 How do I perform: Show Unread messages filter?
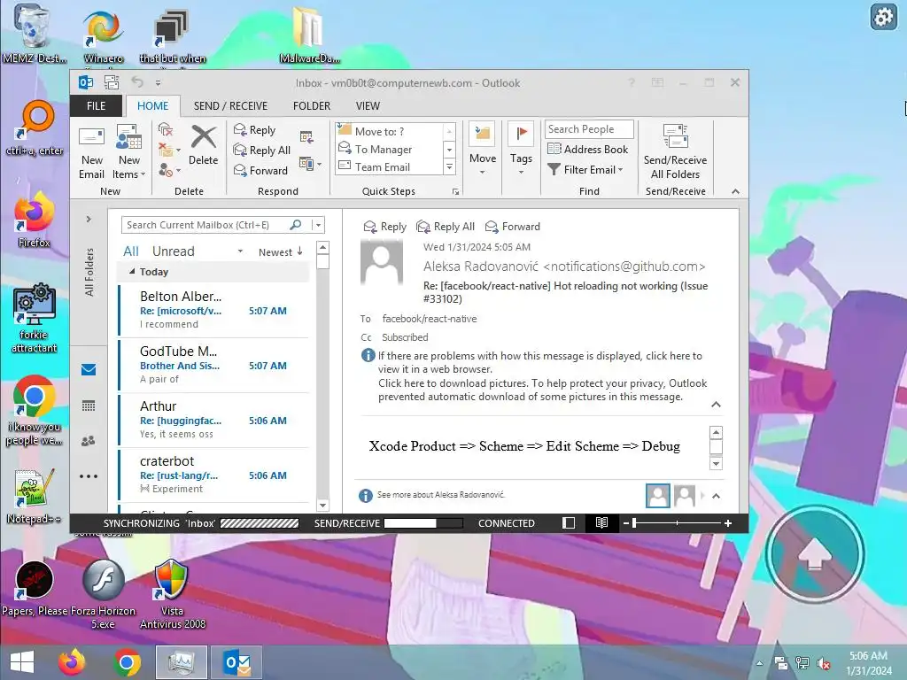(173, 251)
